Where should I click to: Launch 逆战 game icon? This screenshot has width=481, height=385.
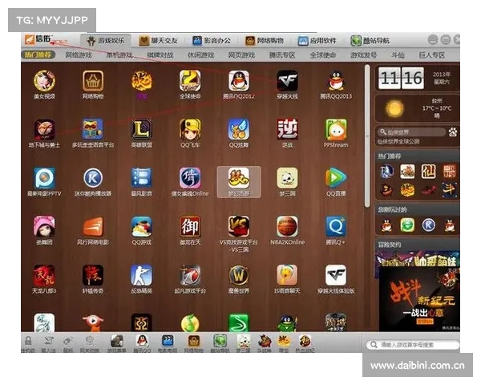pos(287,129)
